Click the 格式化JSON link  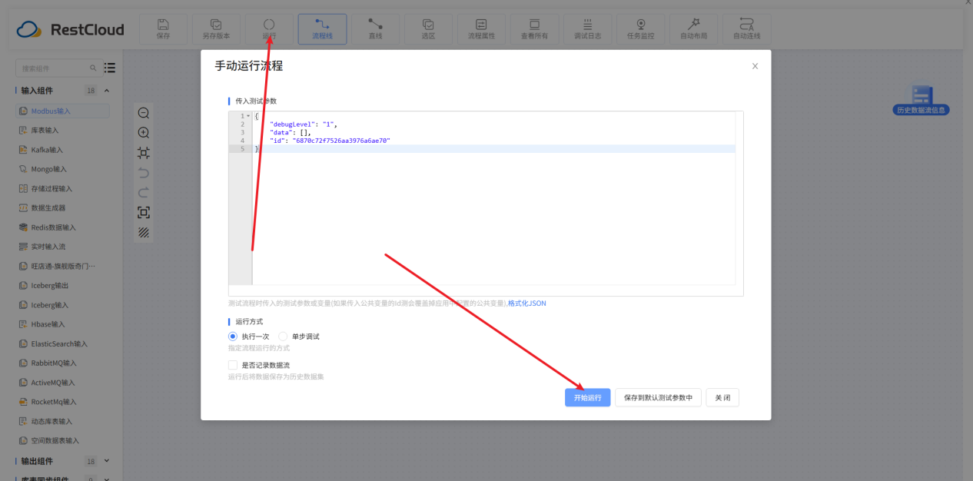point(527,304)
